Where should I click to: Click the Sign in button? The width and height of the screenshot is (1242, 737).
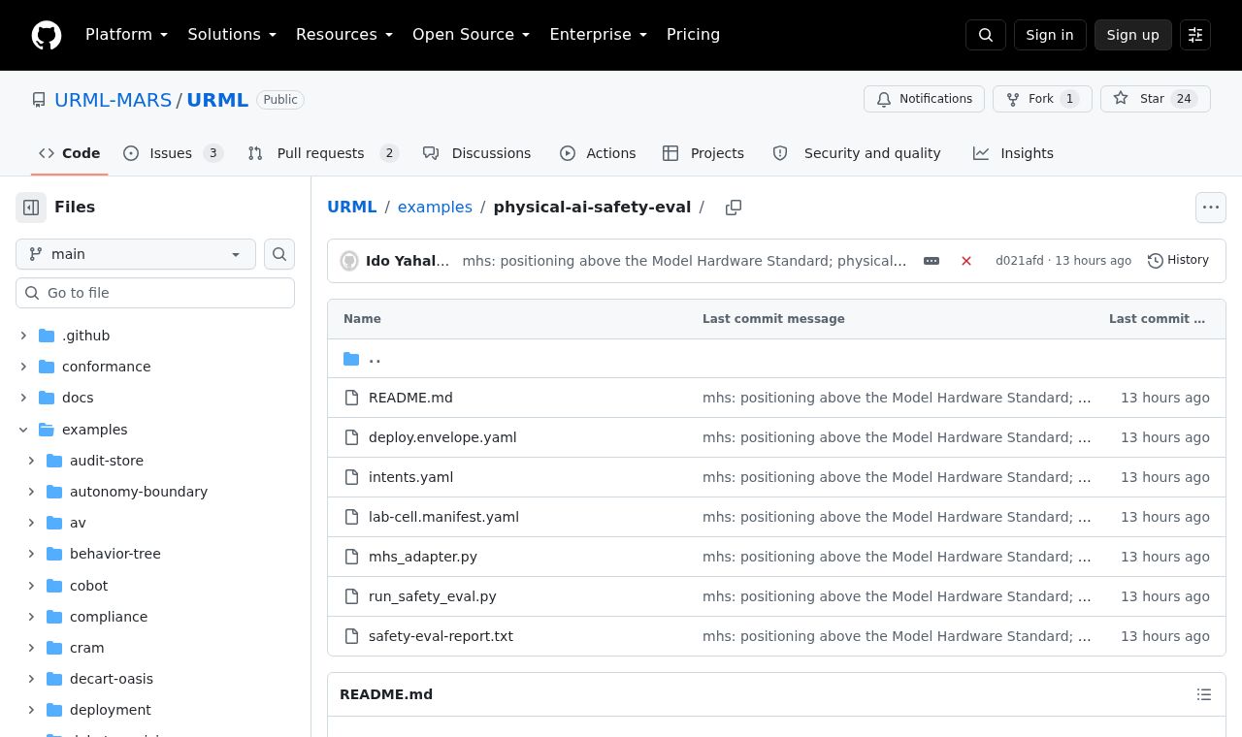[x=1050, y=35]
